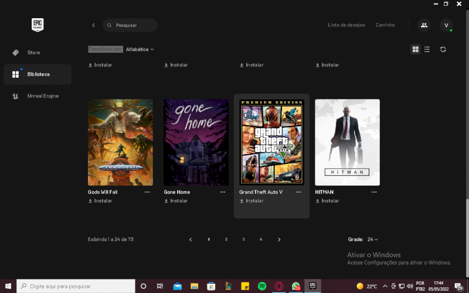Install Gods Will Fall
The image size is (469, 293).
point(100,201)
